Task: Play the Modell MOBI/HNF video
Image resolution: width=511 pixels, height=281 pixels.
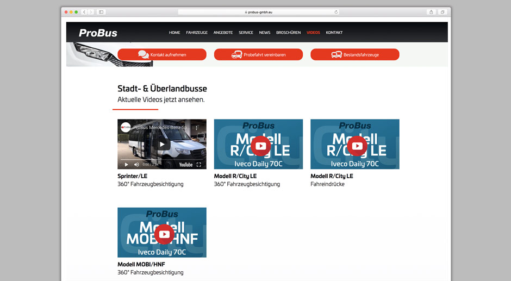Action: 164,234
